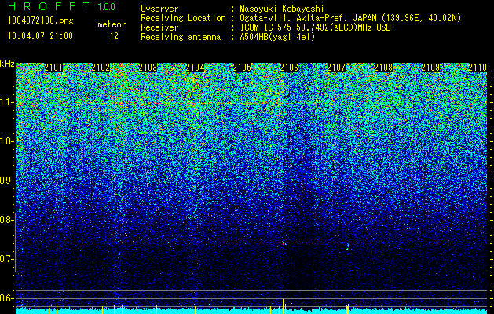Click the 2102 time marker
Screen dimensions: 494x314
click(101, 68)
